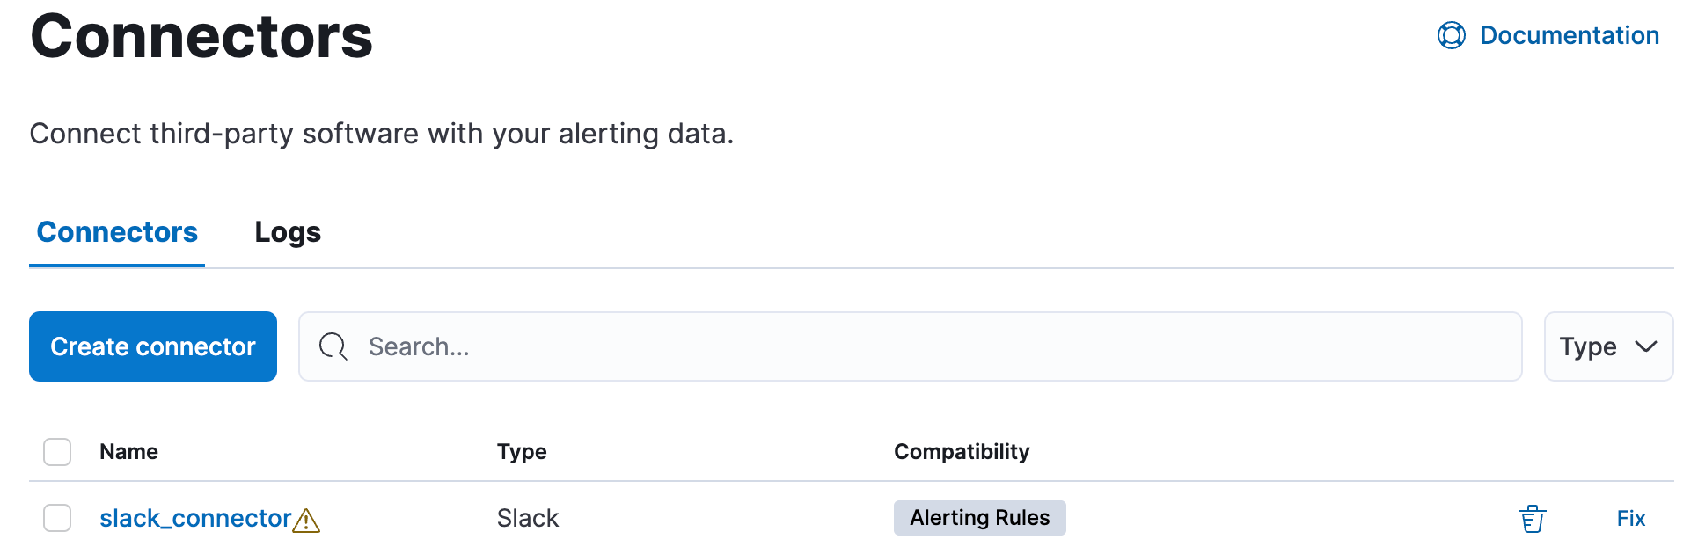Click the Name column header

[x=128, y=452]
